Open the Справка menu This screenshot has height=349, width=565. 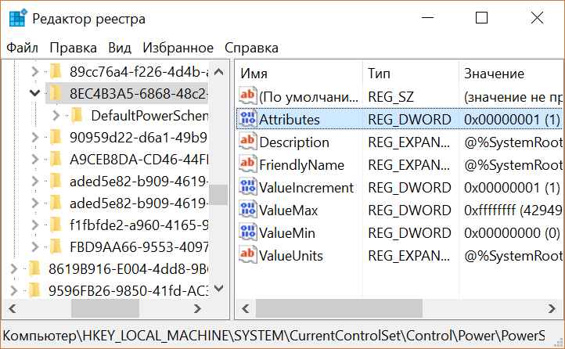tap(251, 48)
